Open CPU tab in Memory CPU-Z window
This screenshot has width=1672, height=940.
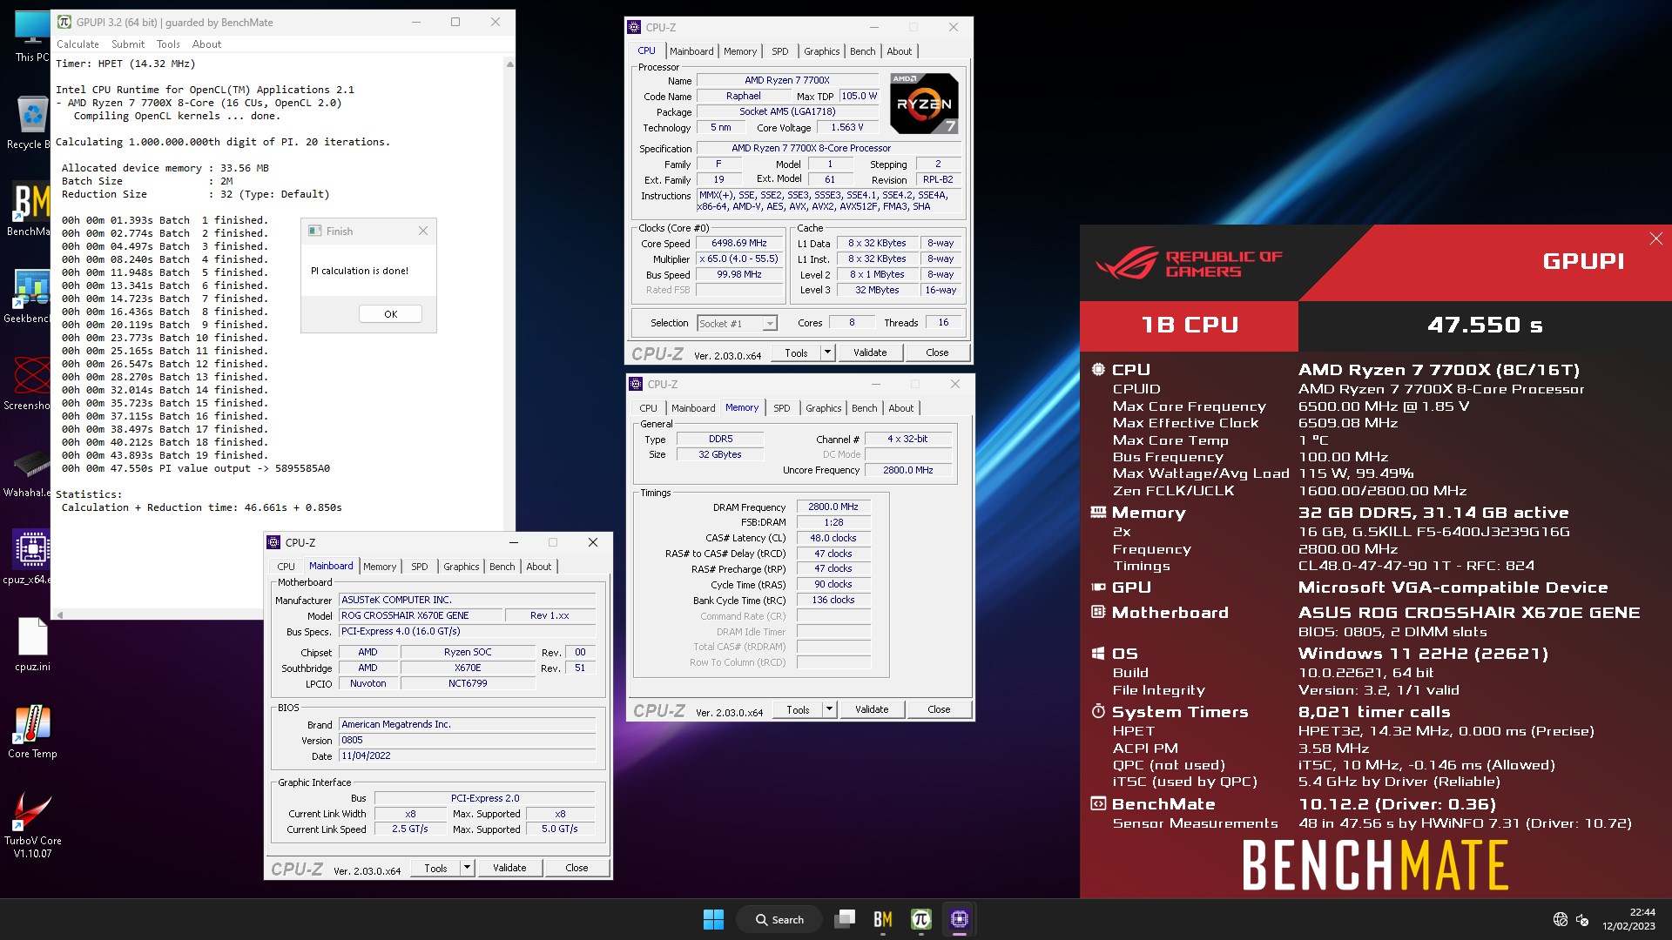[648, 408]
